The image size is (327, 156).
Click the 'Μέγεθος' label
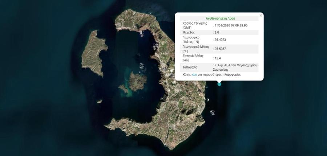188,33
